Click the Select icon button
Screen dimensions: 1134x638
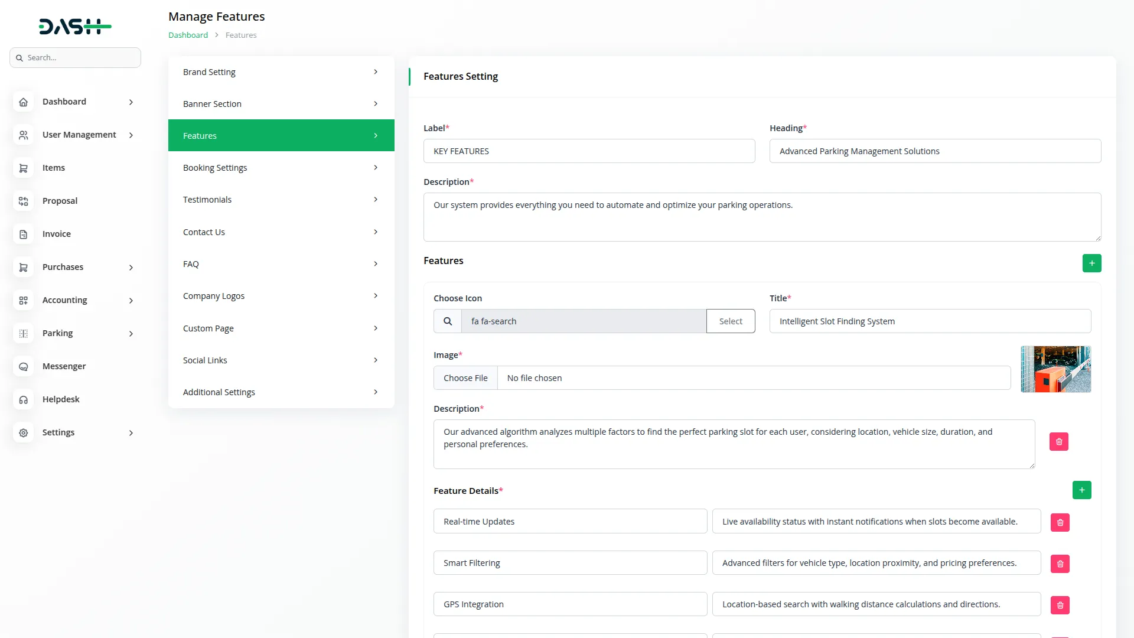point(731,321)
